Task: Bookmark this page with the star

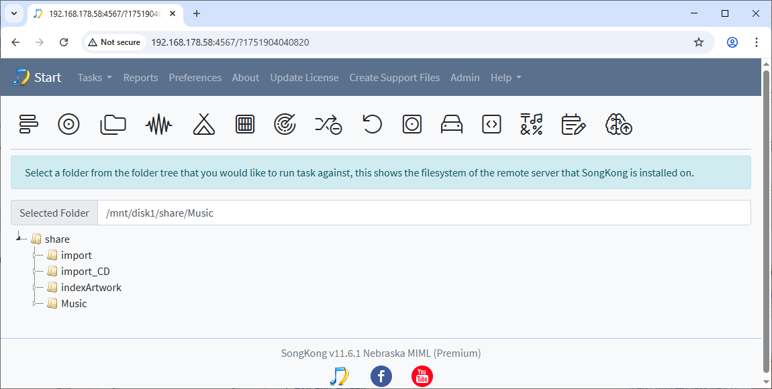Action: click(699, 42)
